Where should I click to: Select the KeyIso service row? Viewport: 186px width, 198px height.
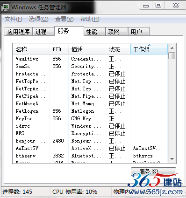coord(90,118)
